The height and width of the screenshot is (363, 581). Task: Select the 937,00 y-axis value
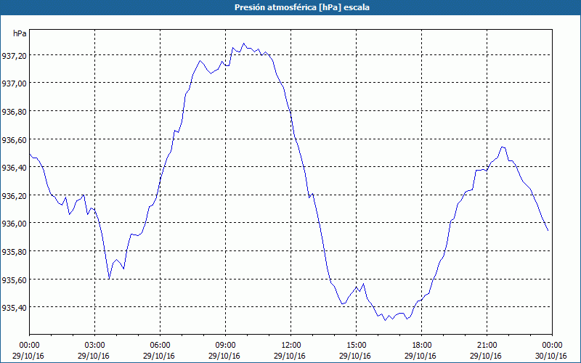click(x=14, y=84)
